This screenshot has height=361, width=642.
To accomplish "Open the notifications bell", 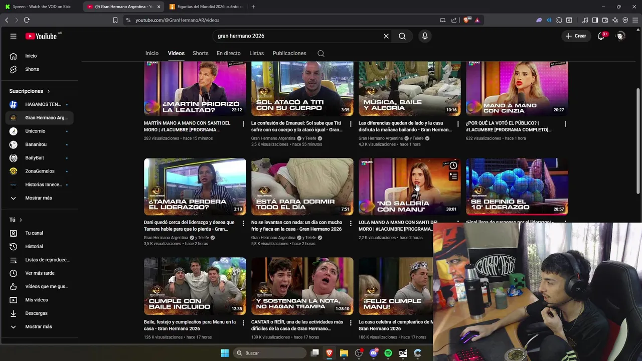I will coord(601,36).
